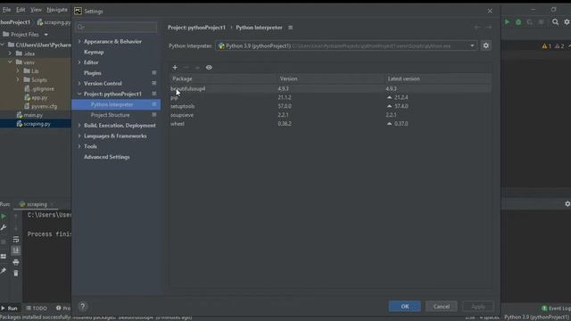Open the Navigate menu

pyautogui.click(x=57, y=10)
